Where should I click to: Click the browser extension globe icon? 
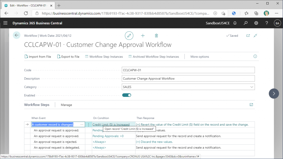click(x=234, y=13)
